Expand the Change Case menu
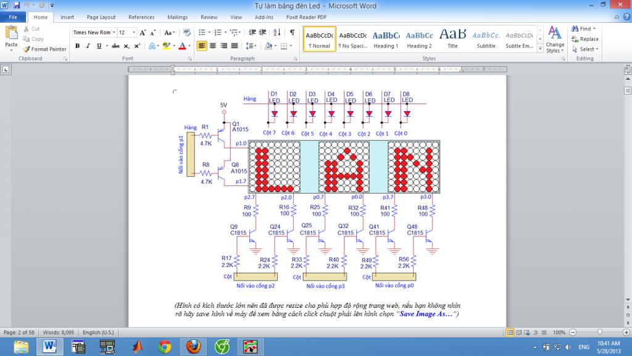 point(169,33)
